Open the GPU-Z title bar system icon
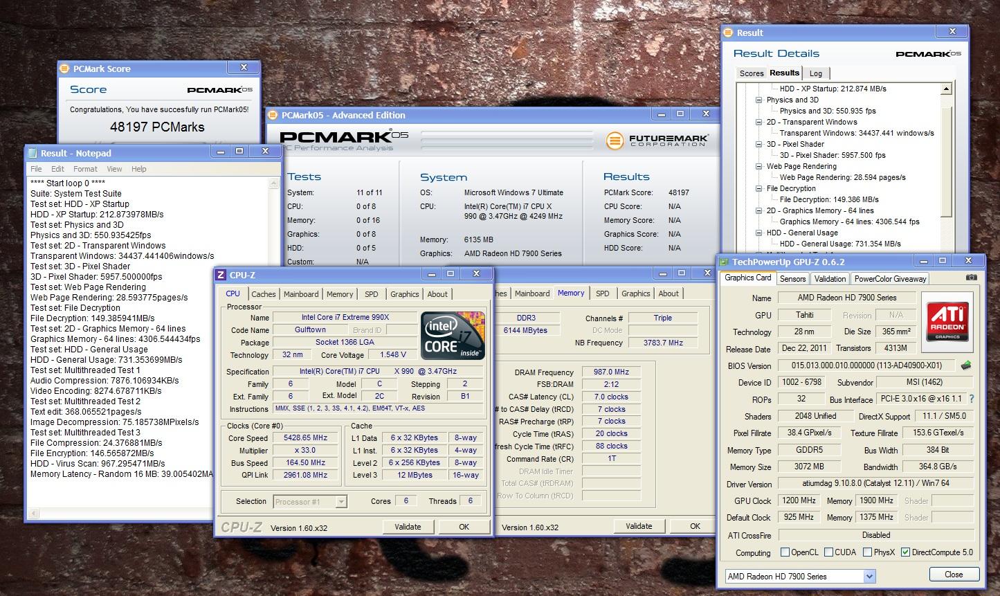The image size is (1000, 596). click(725, 262)
